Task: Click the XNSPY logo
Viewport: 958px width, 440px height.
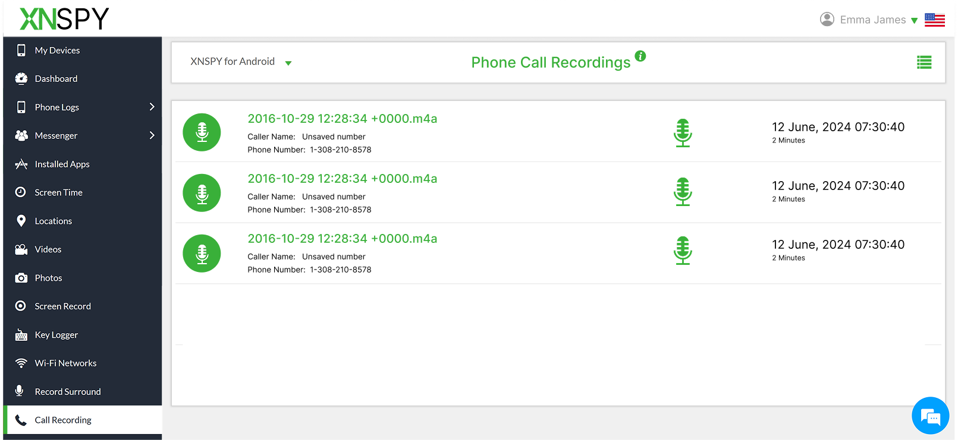Action: pos(64,19)
